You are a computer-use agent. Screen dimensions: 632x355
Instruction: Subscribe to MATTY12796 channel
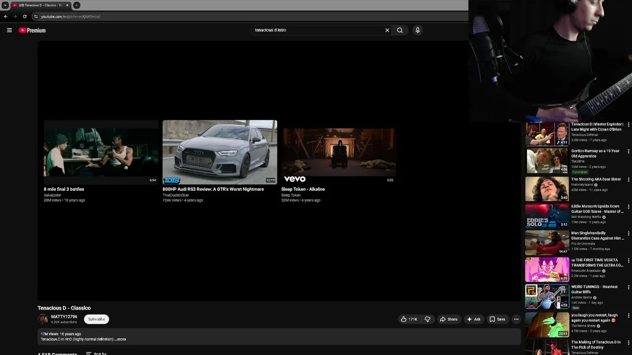tap(96, 319)
